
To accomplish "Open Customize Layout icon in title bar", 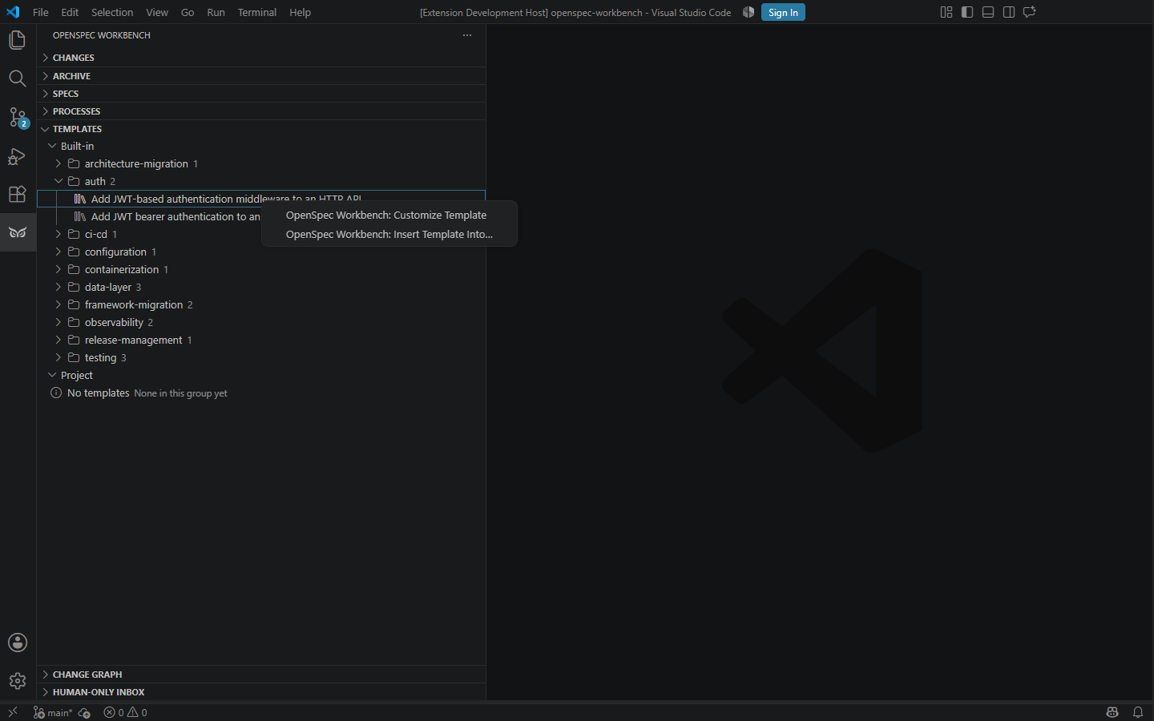I will tap(946, 12).
